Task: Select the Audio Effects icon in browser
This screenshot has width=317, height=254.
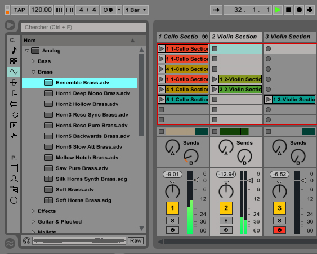Action: (x=14, y=83)
